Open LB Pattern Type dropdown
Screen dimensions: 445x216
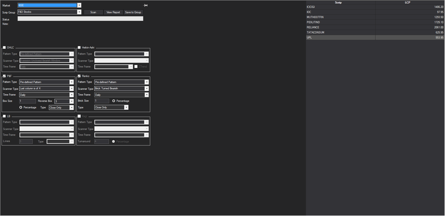point(47,122)
